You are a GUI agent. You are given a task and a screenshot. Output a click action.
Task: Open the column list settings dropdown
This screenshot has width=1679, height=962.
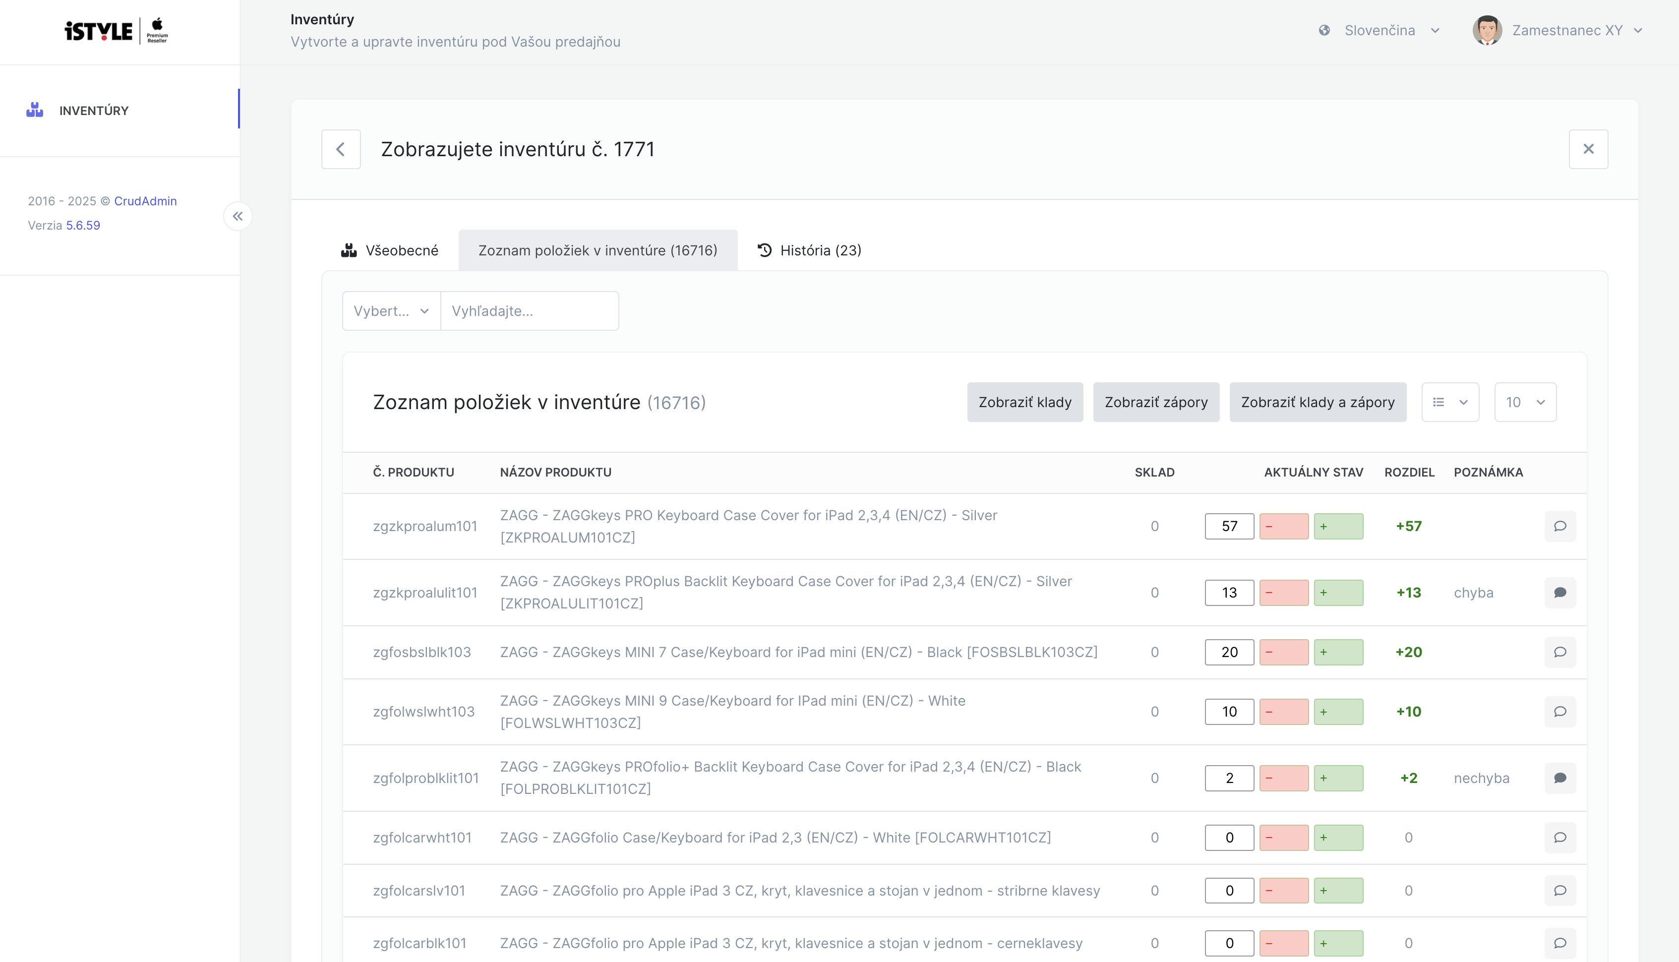pyautogui.click(x=1449, y=402)
